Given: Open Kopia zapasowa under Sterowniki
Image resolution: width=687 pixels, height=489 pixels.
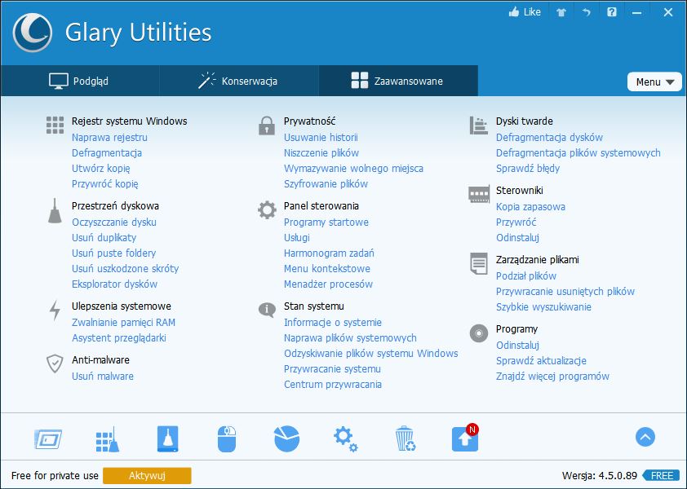Looking at the screenshot, I should pos(530,207).
